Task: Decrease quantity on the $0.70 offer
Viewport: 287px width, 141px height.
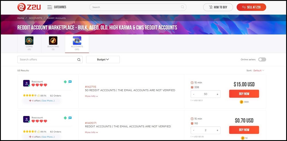Action: [194, 130]
